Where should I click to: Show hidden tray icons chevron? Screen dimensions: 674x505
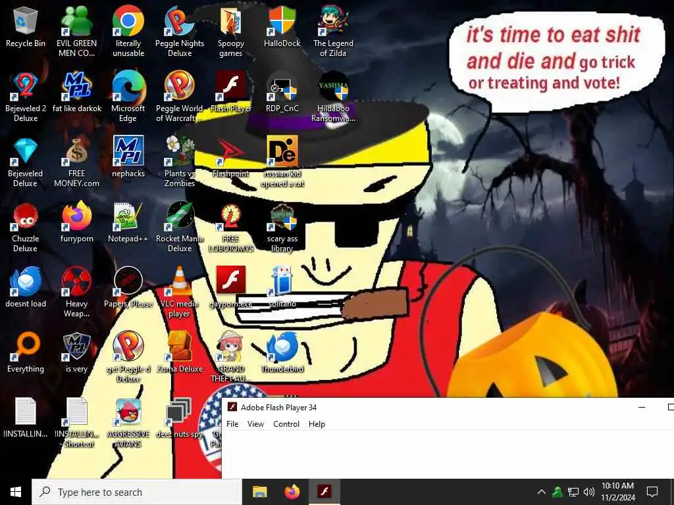tap(542, 492)
